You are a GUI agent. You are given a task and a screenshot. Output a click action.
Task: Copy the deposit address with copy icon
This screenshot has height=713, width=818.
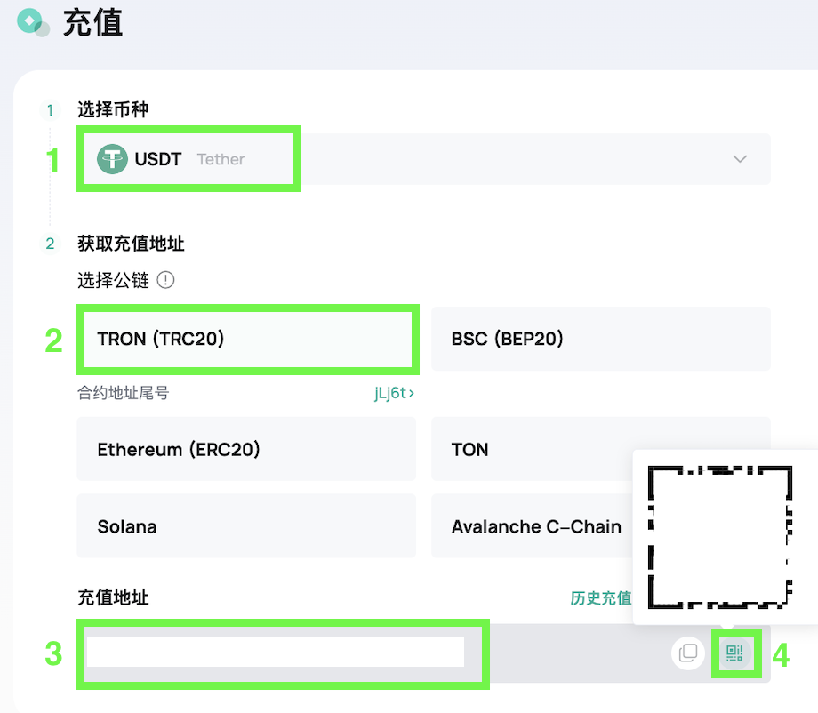[688, 653]
